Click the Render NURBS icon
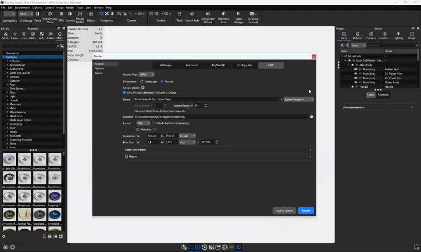 tap(80, 14)
